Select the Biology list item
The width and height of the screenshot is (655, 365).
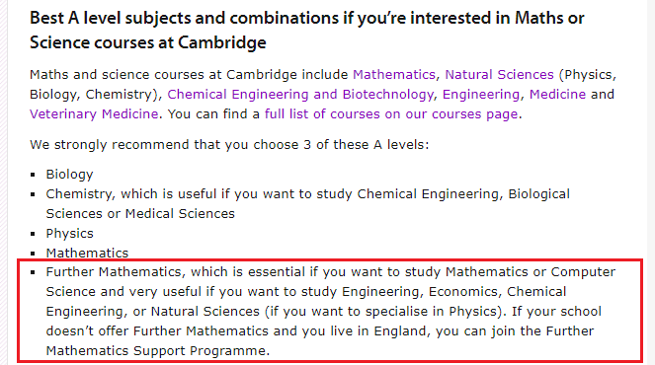click(x=69, y=175)
